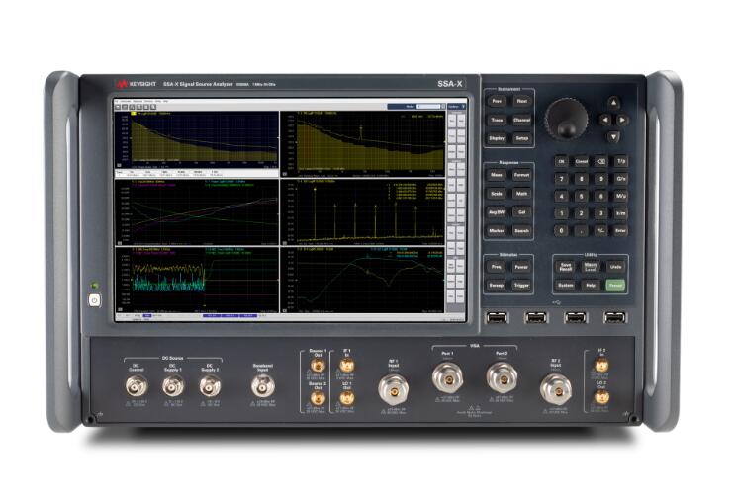Hit the Cancel keypad key
The height and width of the screenshot is (498, 735).
(x=582, y=161)
